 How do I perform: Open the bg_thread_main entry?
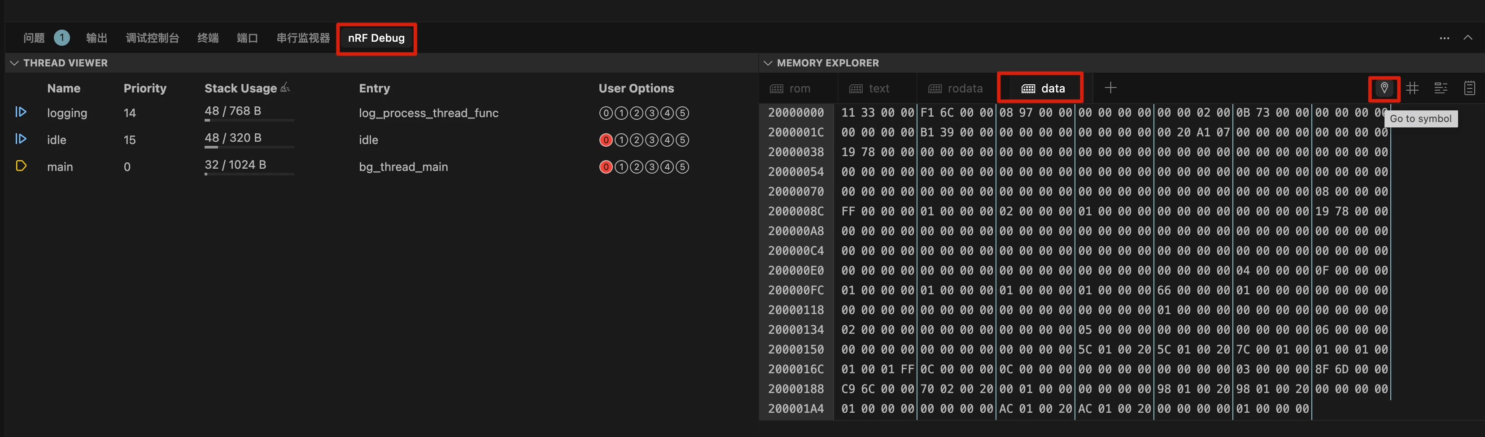(x=403, y=167)
